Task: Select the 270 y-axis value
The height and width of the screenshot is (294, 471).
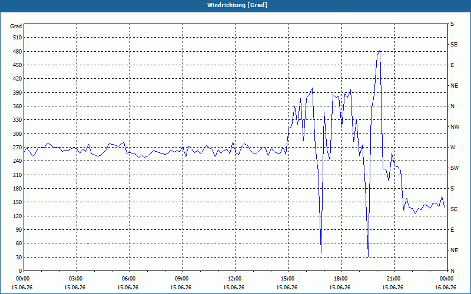Action: pyautogui.click(x=18, y=148)
